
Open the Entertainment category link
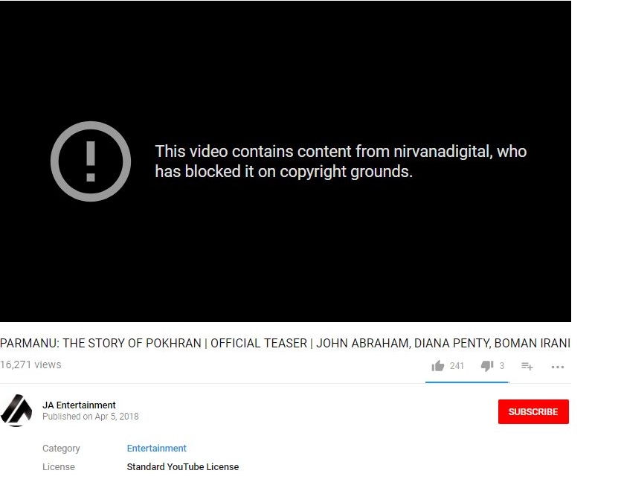point(156,448)
